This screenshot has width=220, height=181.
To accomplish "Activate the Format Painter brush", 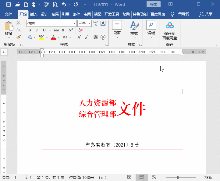I will point(18,37).
